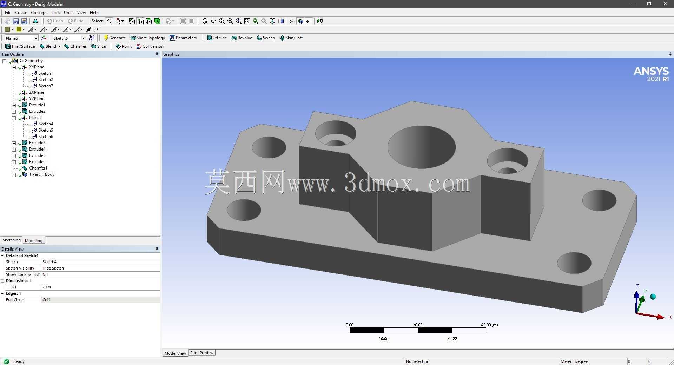Viewport: 674px width, 365px height.
Task: Activate the New Selection arrow tool
Action: [110, 21]
